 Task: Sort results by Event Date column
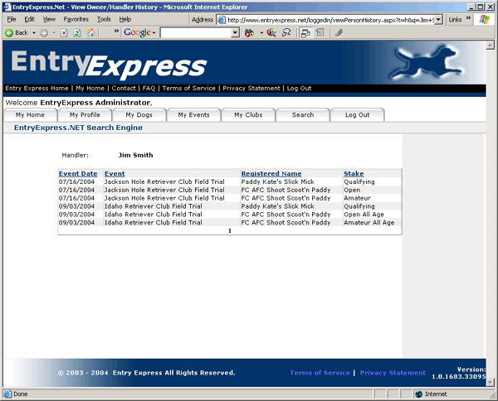tap(78, 173)
